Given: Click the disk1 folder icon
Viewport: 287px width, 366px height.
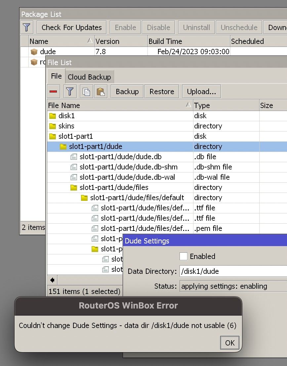Looking at the screenshot, I should pos(53,116).
